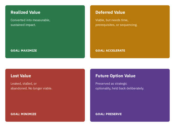Click the GOAL: MAXIMIZE label
The height and width of the screenshot is (127, 175).
point(24,51)
